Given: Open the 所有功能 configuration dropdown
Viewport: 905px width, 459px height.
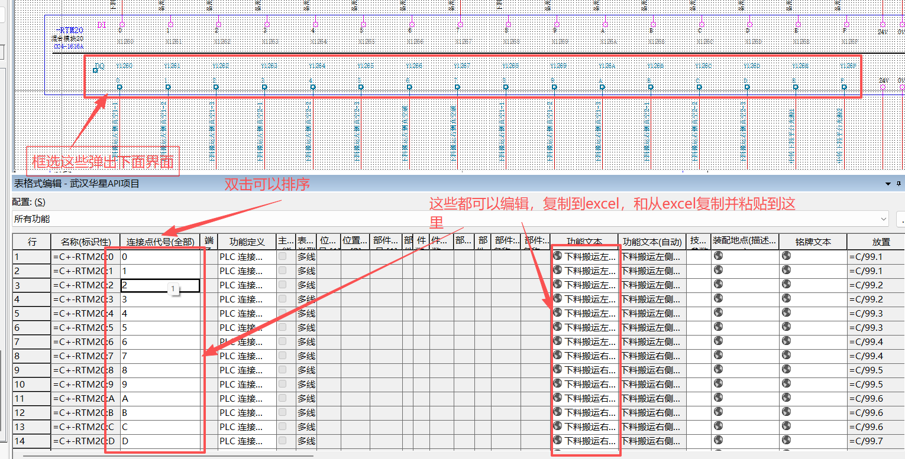Looking at the screenshot, I should click(x=450, y=219).
